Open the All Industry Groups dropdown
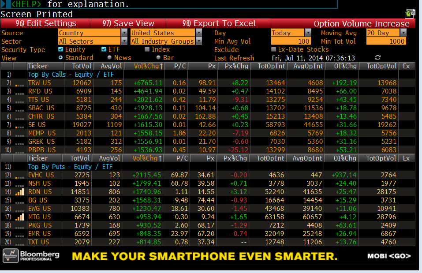 pos(198,41)
